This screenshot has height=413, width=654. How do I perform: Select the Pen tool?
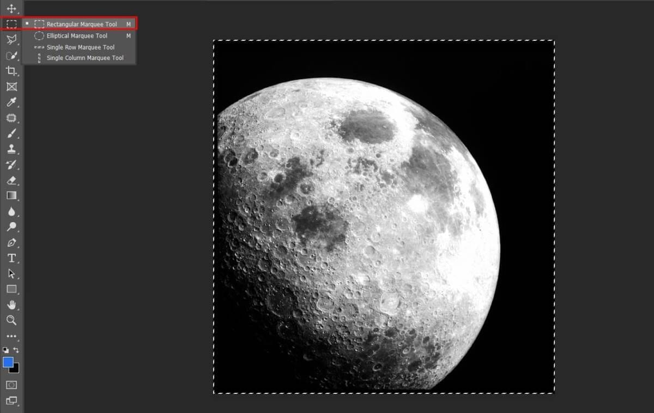coord(11,242)
